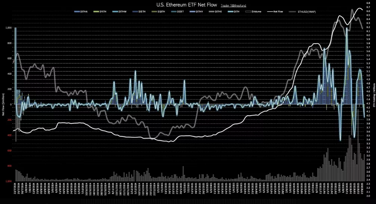Toggle the $Volume legend entry
Image resolution: width=376 pixels, height=204 pixels.
click(x=253, y=12)
